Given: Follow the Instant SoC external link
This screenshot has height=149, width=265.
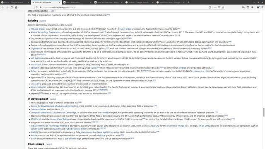Looking at the screenshot, I should coord(37,65).
